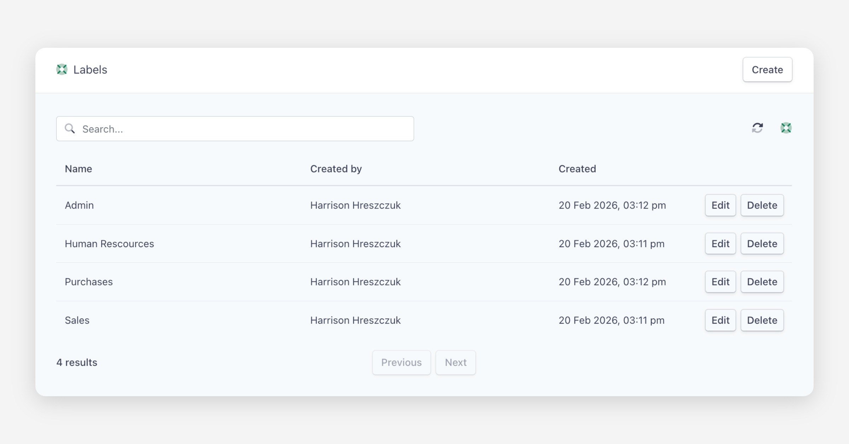Go to the Next page
This screenshot has width=849, height=444.
point(455,363)
